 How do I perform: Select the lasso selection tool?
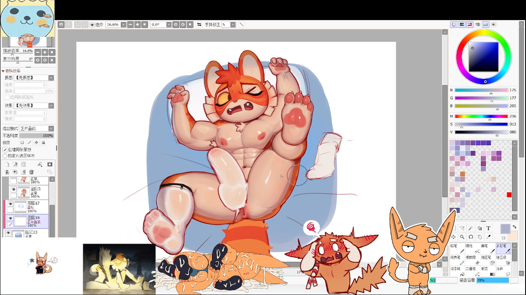click(x=462, y=228)
